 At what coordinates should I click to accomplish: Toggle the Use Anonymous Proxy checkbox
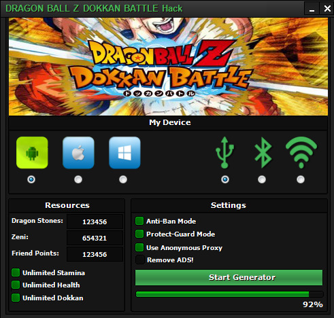(x=139, y=247)
